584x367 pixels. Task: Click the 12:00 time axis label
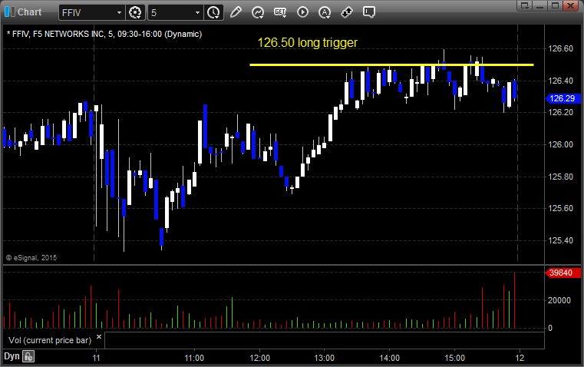coord(259,358)
